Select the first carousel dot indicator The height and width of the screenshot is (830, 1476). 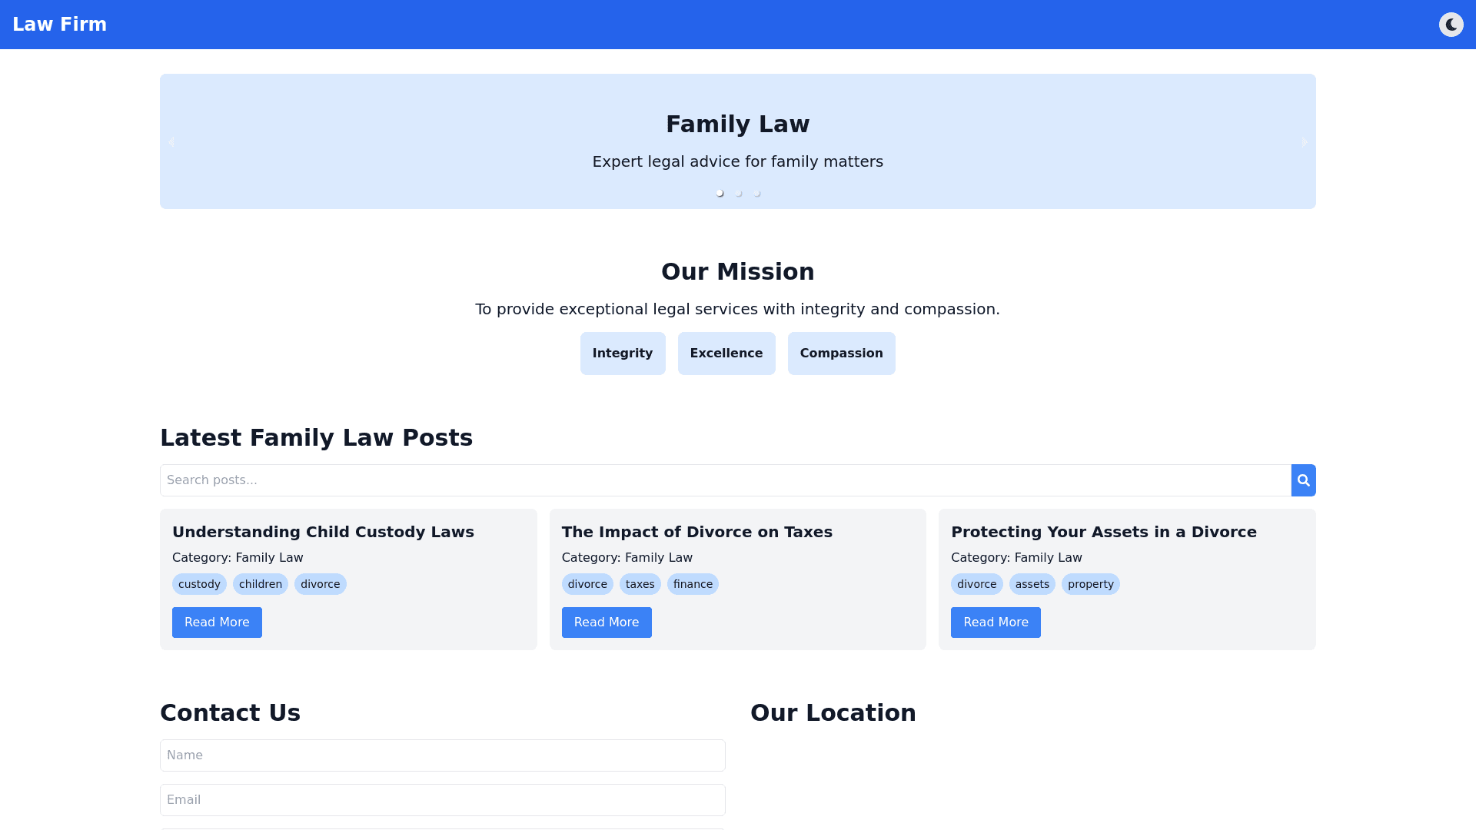[720, 194]
